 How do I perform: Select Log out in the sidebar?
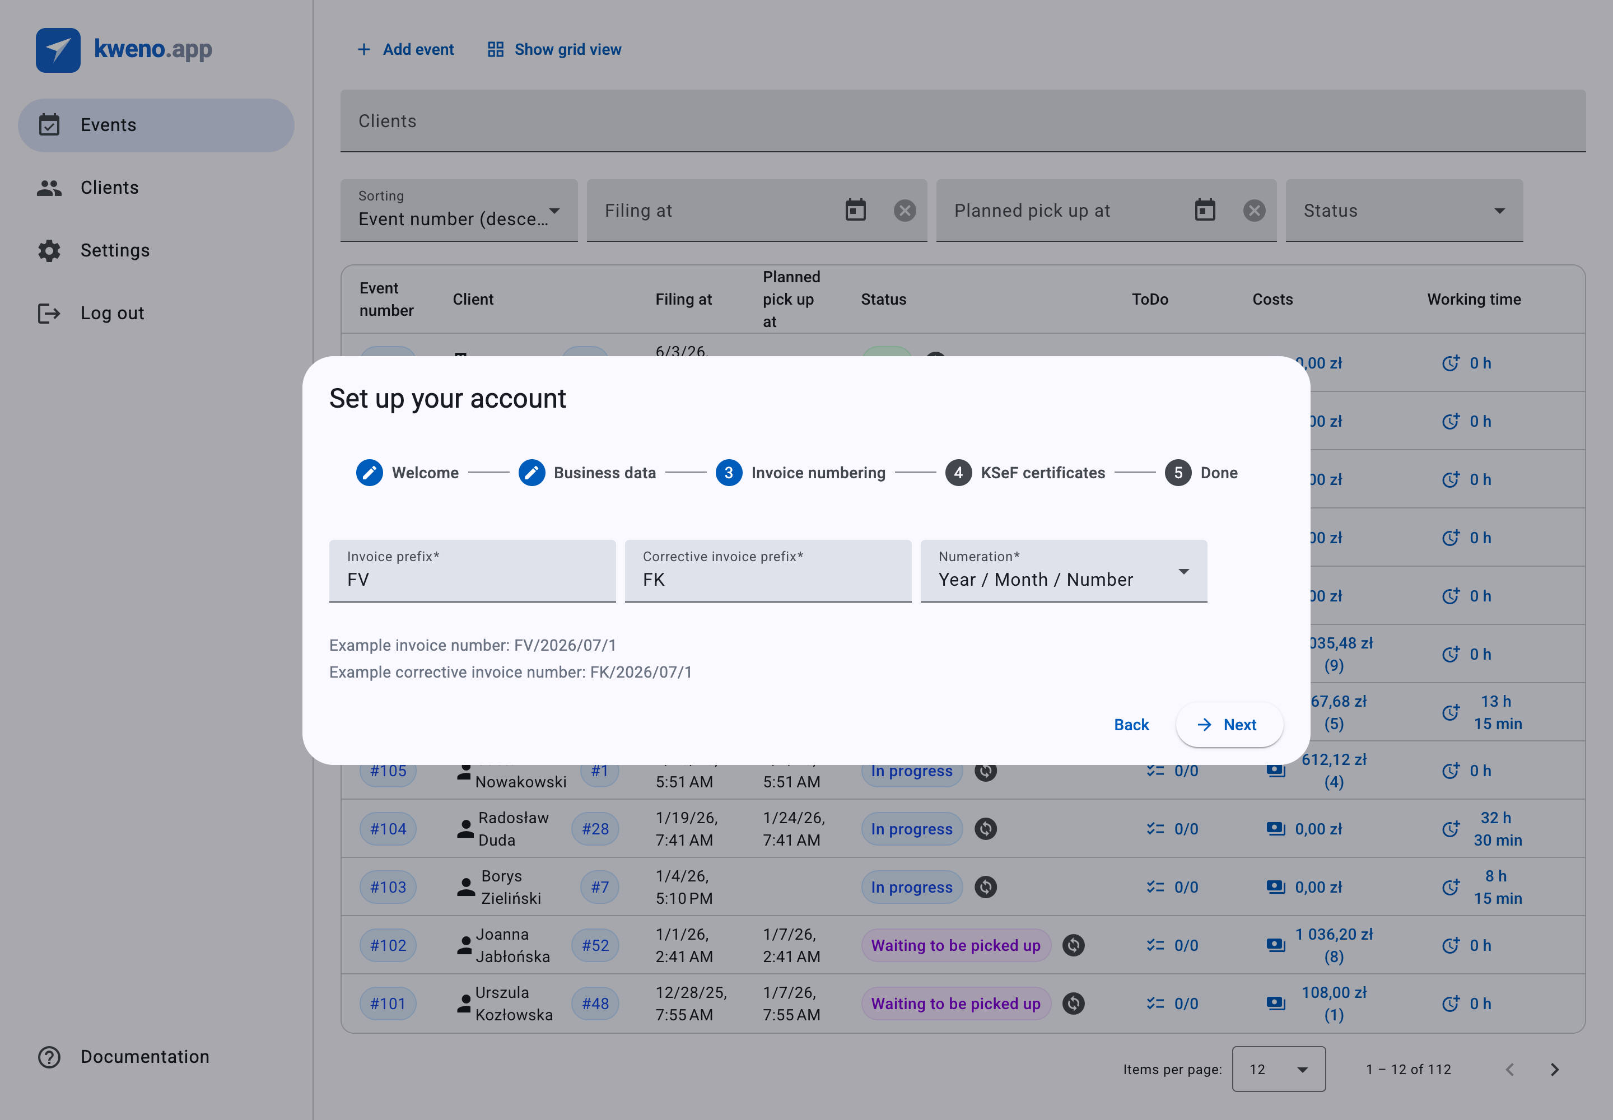pyautogui.click(x=156, y=313)
